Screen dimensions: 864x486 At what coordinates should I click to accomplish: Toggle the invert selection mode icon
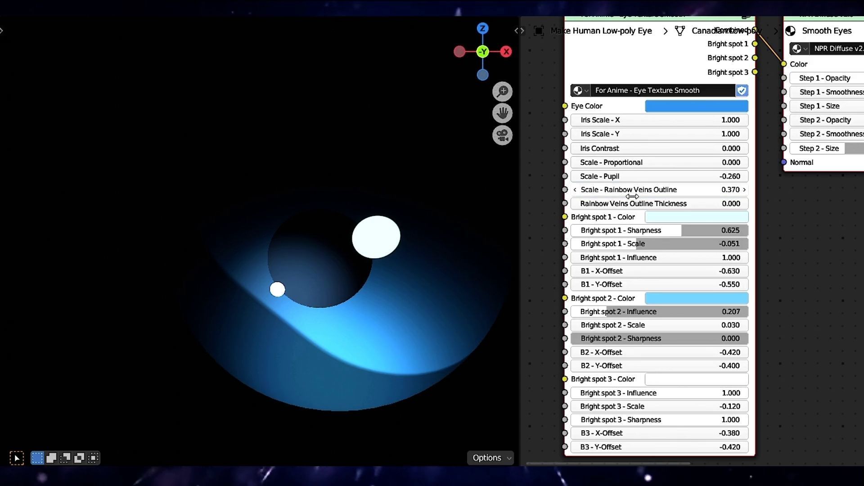pyautogui.click(x=79, y=458)
